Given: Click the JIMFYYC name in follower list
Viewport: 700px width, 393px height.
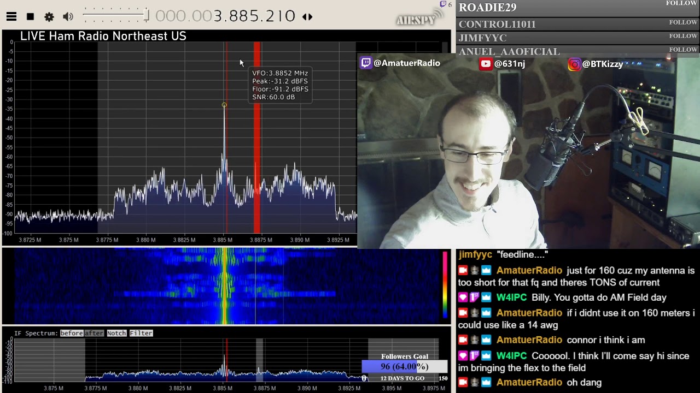Looking at the screenshot, I should point(482,38).
